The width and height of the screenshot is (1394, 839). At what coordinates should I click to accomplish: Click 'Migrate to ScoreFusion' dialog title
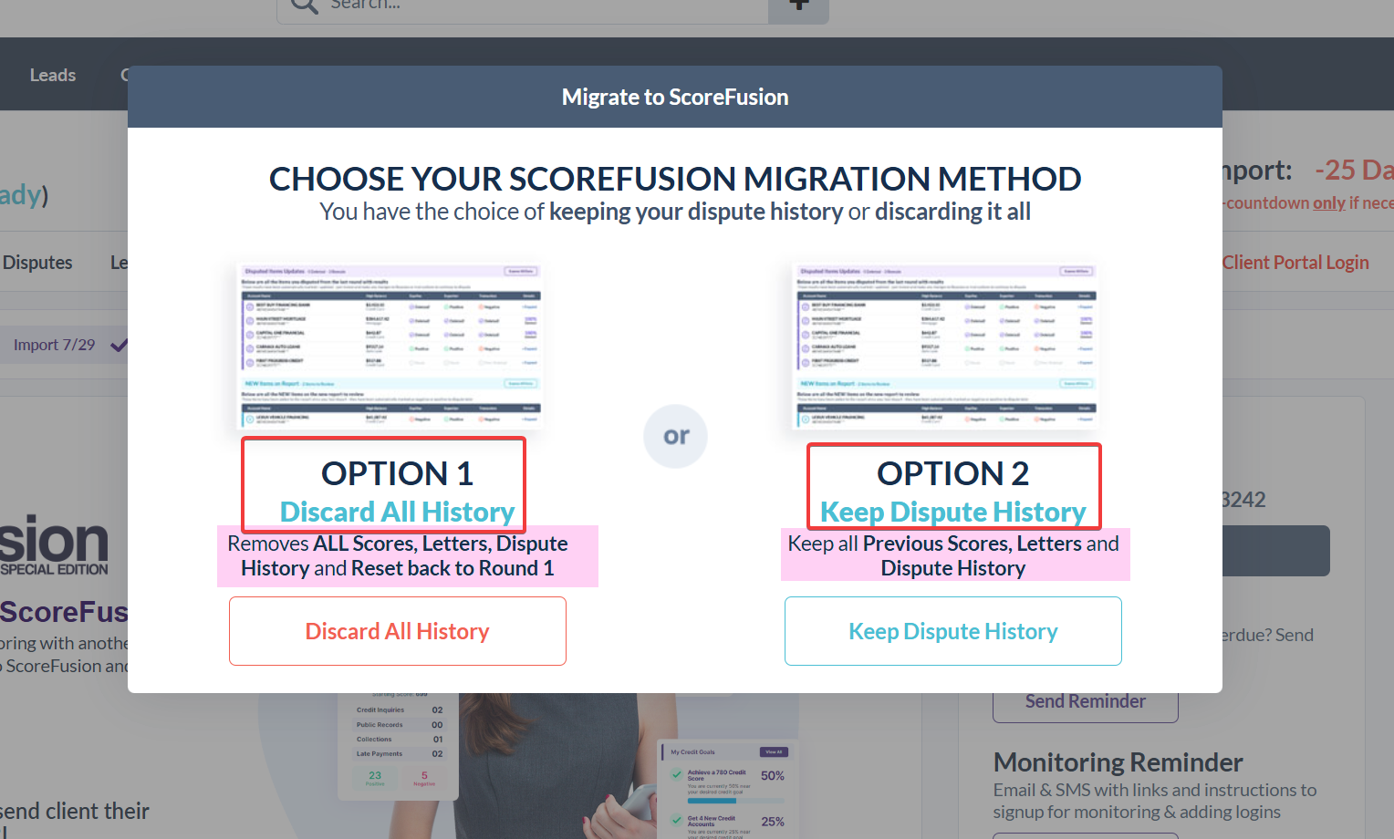[x=675, y=97]
